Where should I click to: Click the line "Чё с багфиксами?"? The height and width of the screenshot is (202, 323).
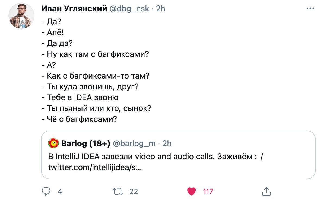click(80, 119)
